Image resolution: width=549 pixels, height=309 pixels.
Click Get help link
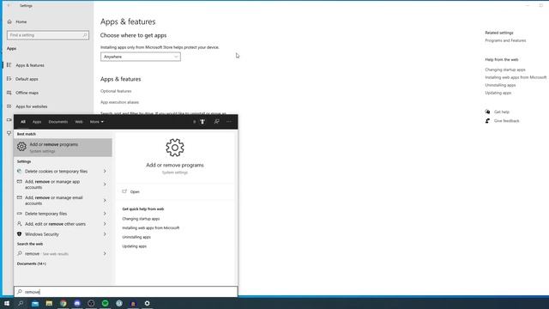click(501, 112)
